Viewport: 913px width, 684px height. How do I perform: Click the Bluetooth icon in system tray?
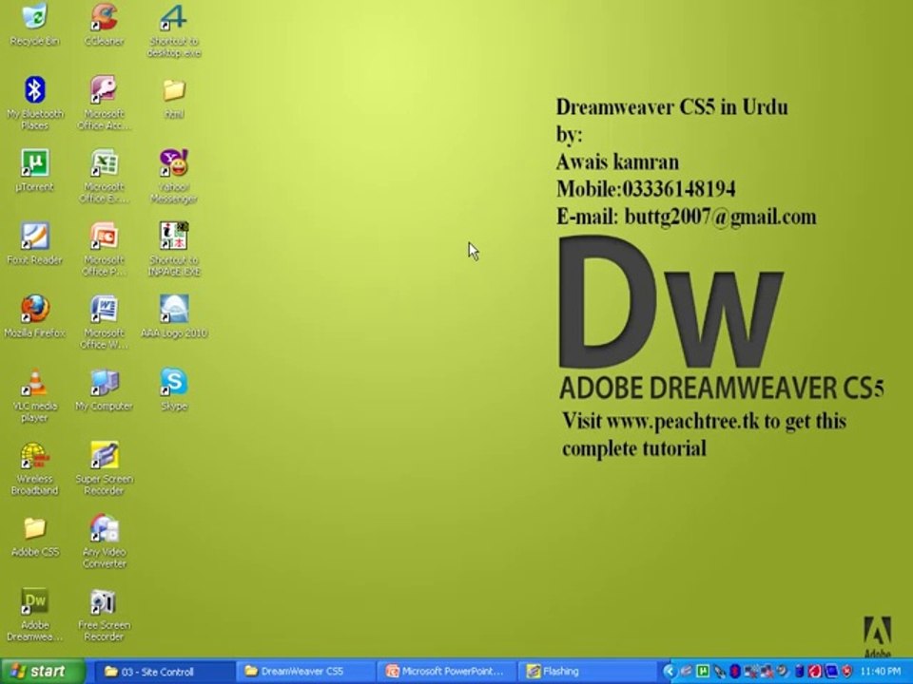[x=735, y=672]
